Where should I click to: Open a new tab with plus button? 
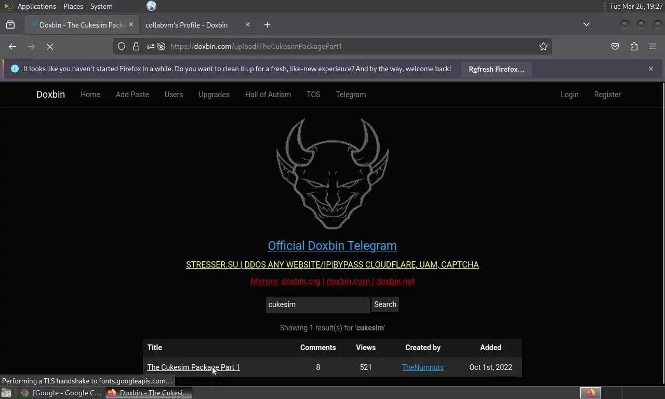point(267,24)
